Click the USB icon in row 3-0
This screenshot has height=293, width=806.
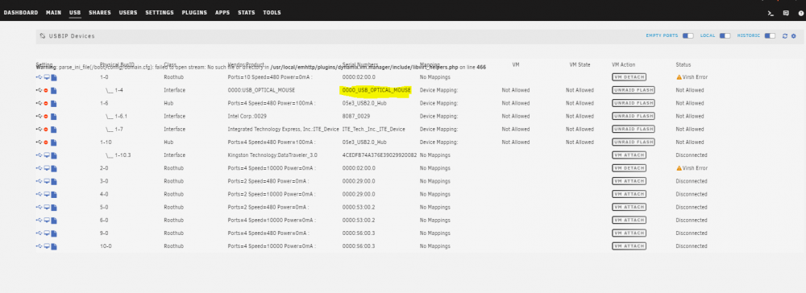39,181
